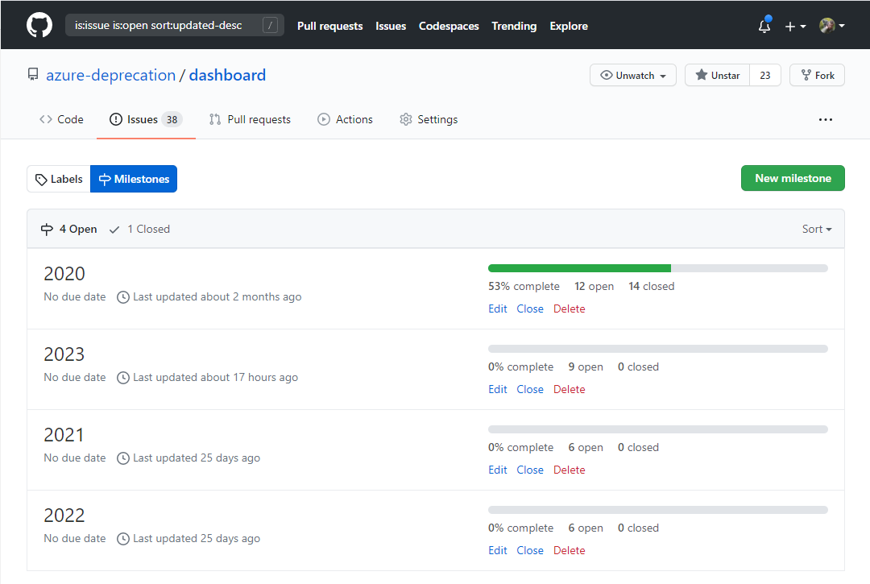
Task: Click the 2021 milestone progress bar
Action: (658, 429)
